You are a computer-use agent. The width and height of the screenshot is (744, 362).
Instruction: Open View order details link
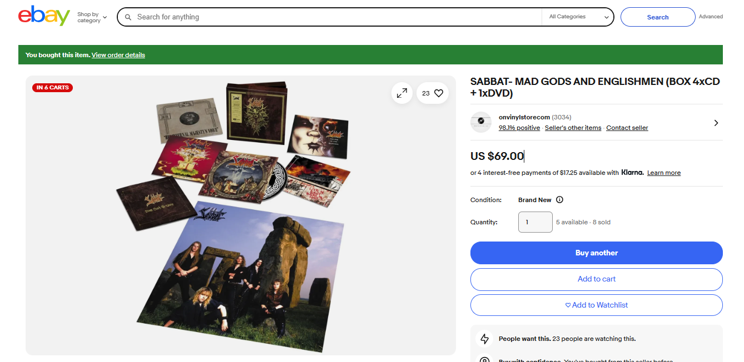pyautogui.click(x=118, y=55)
